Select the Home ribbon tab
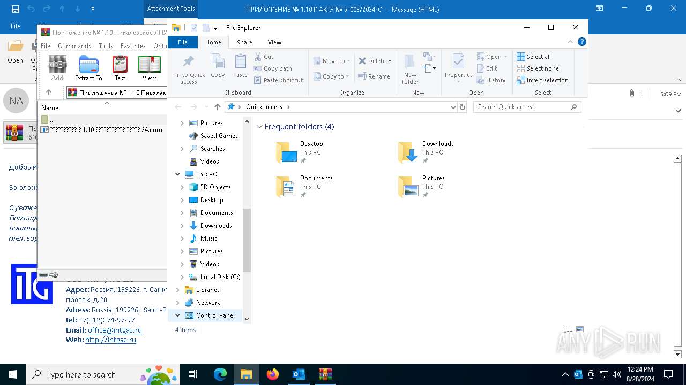 click(213, 42)
